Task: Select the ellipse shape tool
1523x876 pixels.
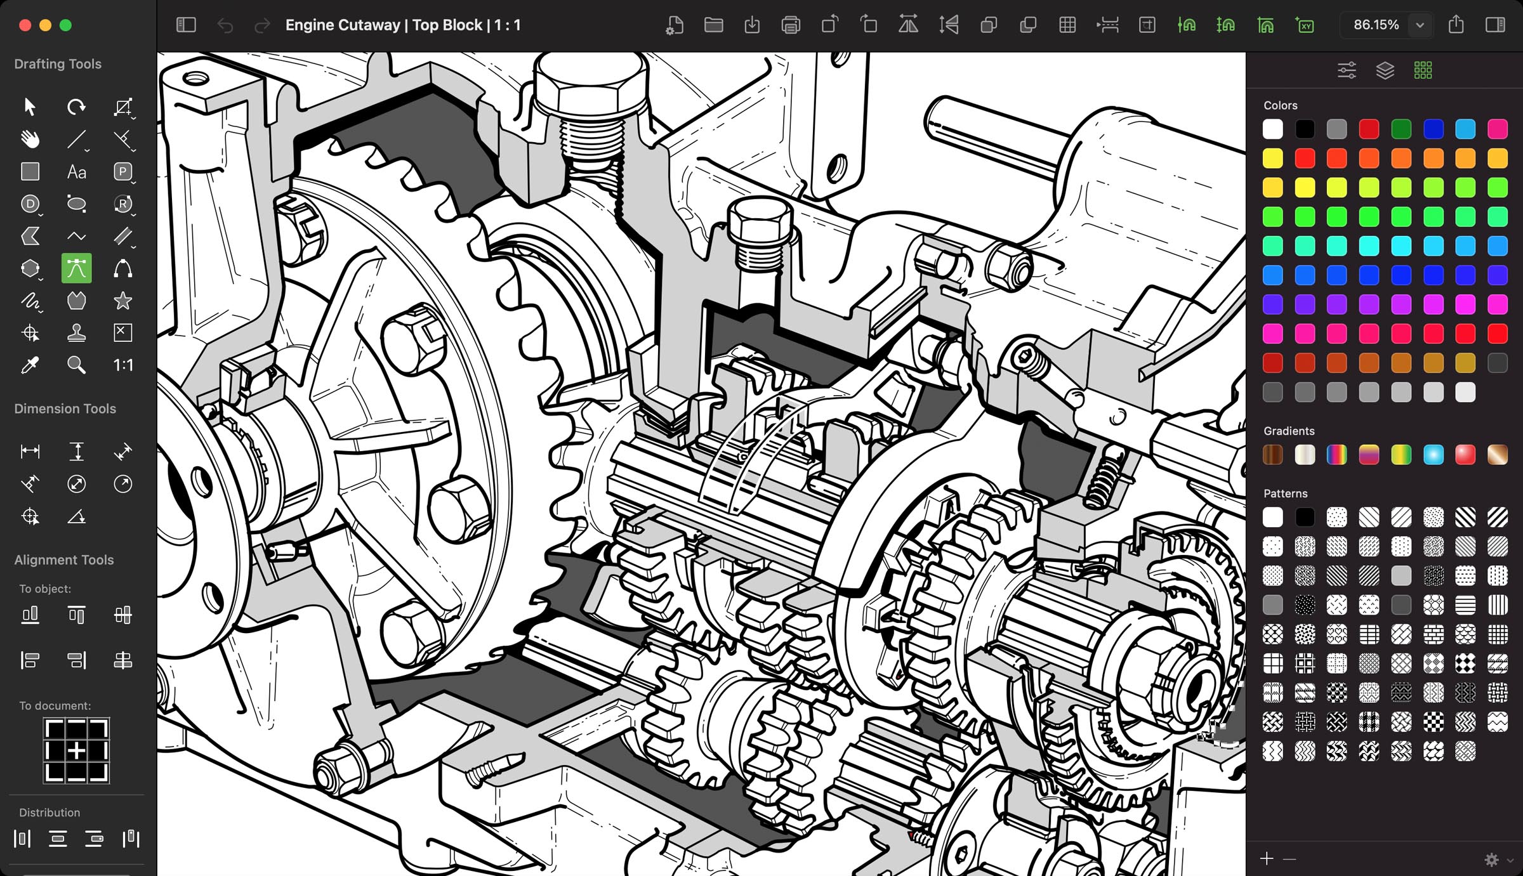Action: [76, 204]
